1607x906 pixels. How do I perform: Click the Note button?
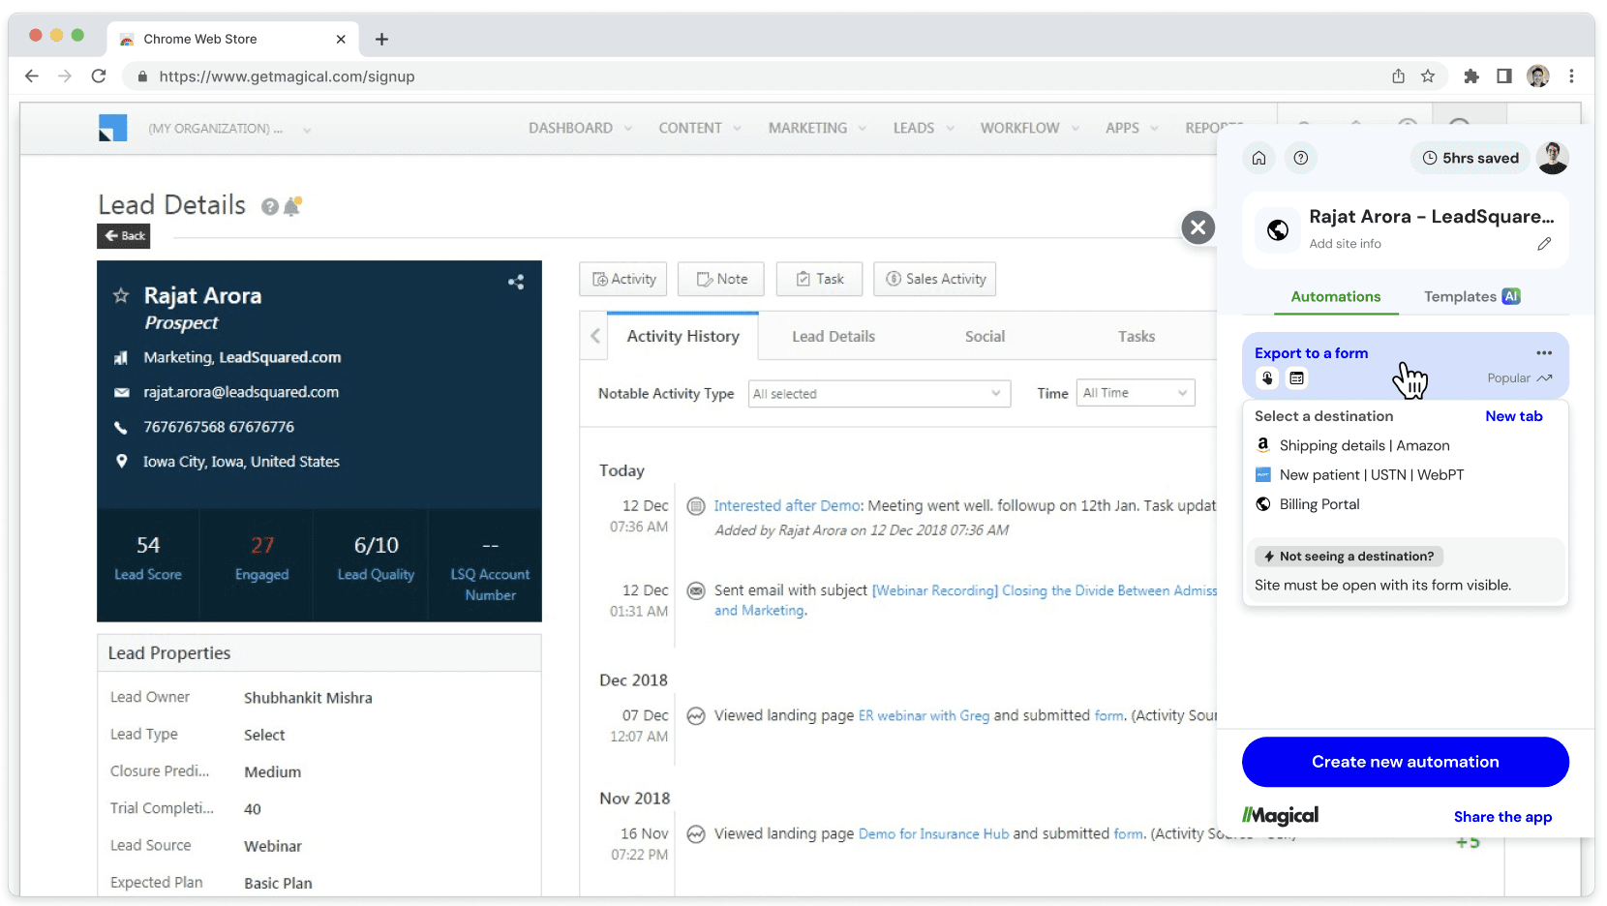(x=721, y=279)
